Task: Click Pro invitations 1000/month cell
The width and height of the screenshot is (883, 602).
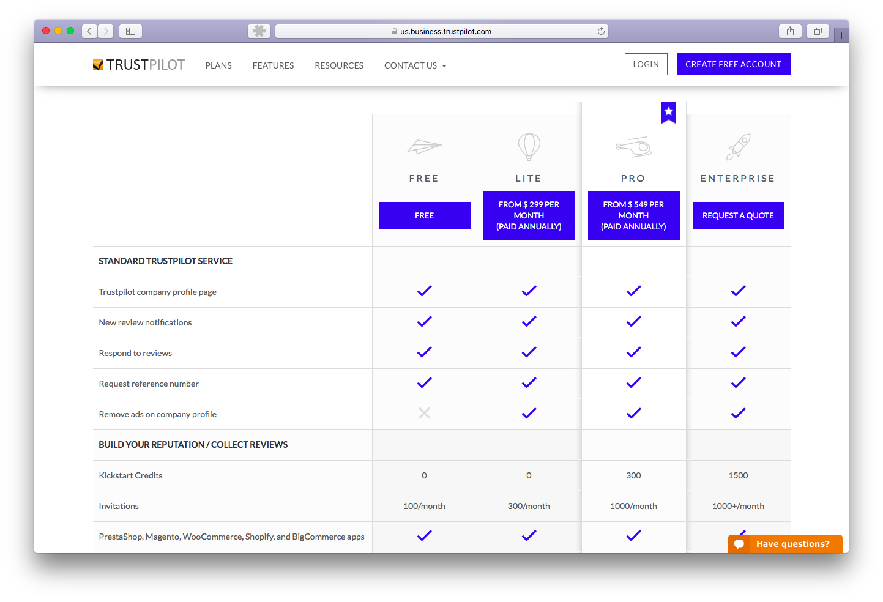Action: (x=633, y=506)
